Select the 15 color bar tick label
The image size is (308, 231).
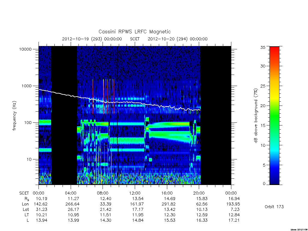click(263, 125)
